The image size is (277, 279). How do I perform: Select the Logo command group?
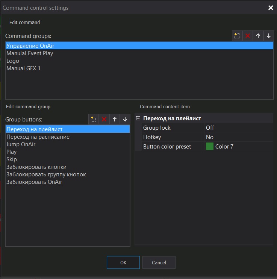[x=139, y=61]
